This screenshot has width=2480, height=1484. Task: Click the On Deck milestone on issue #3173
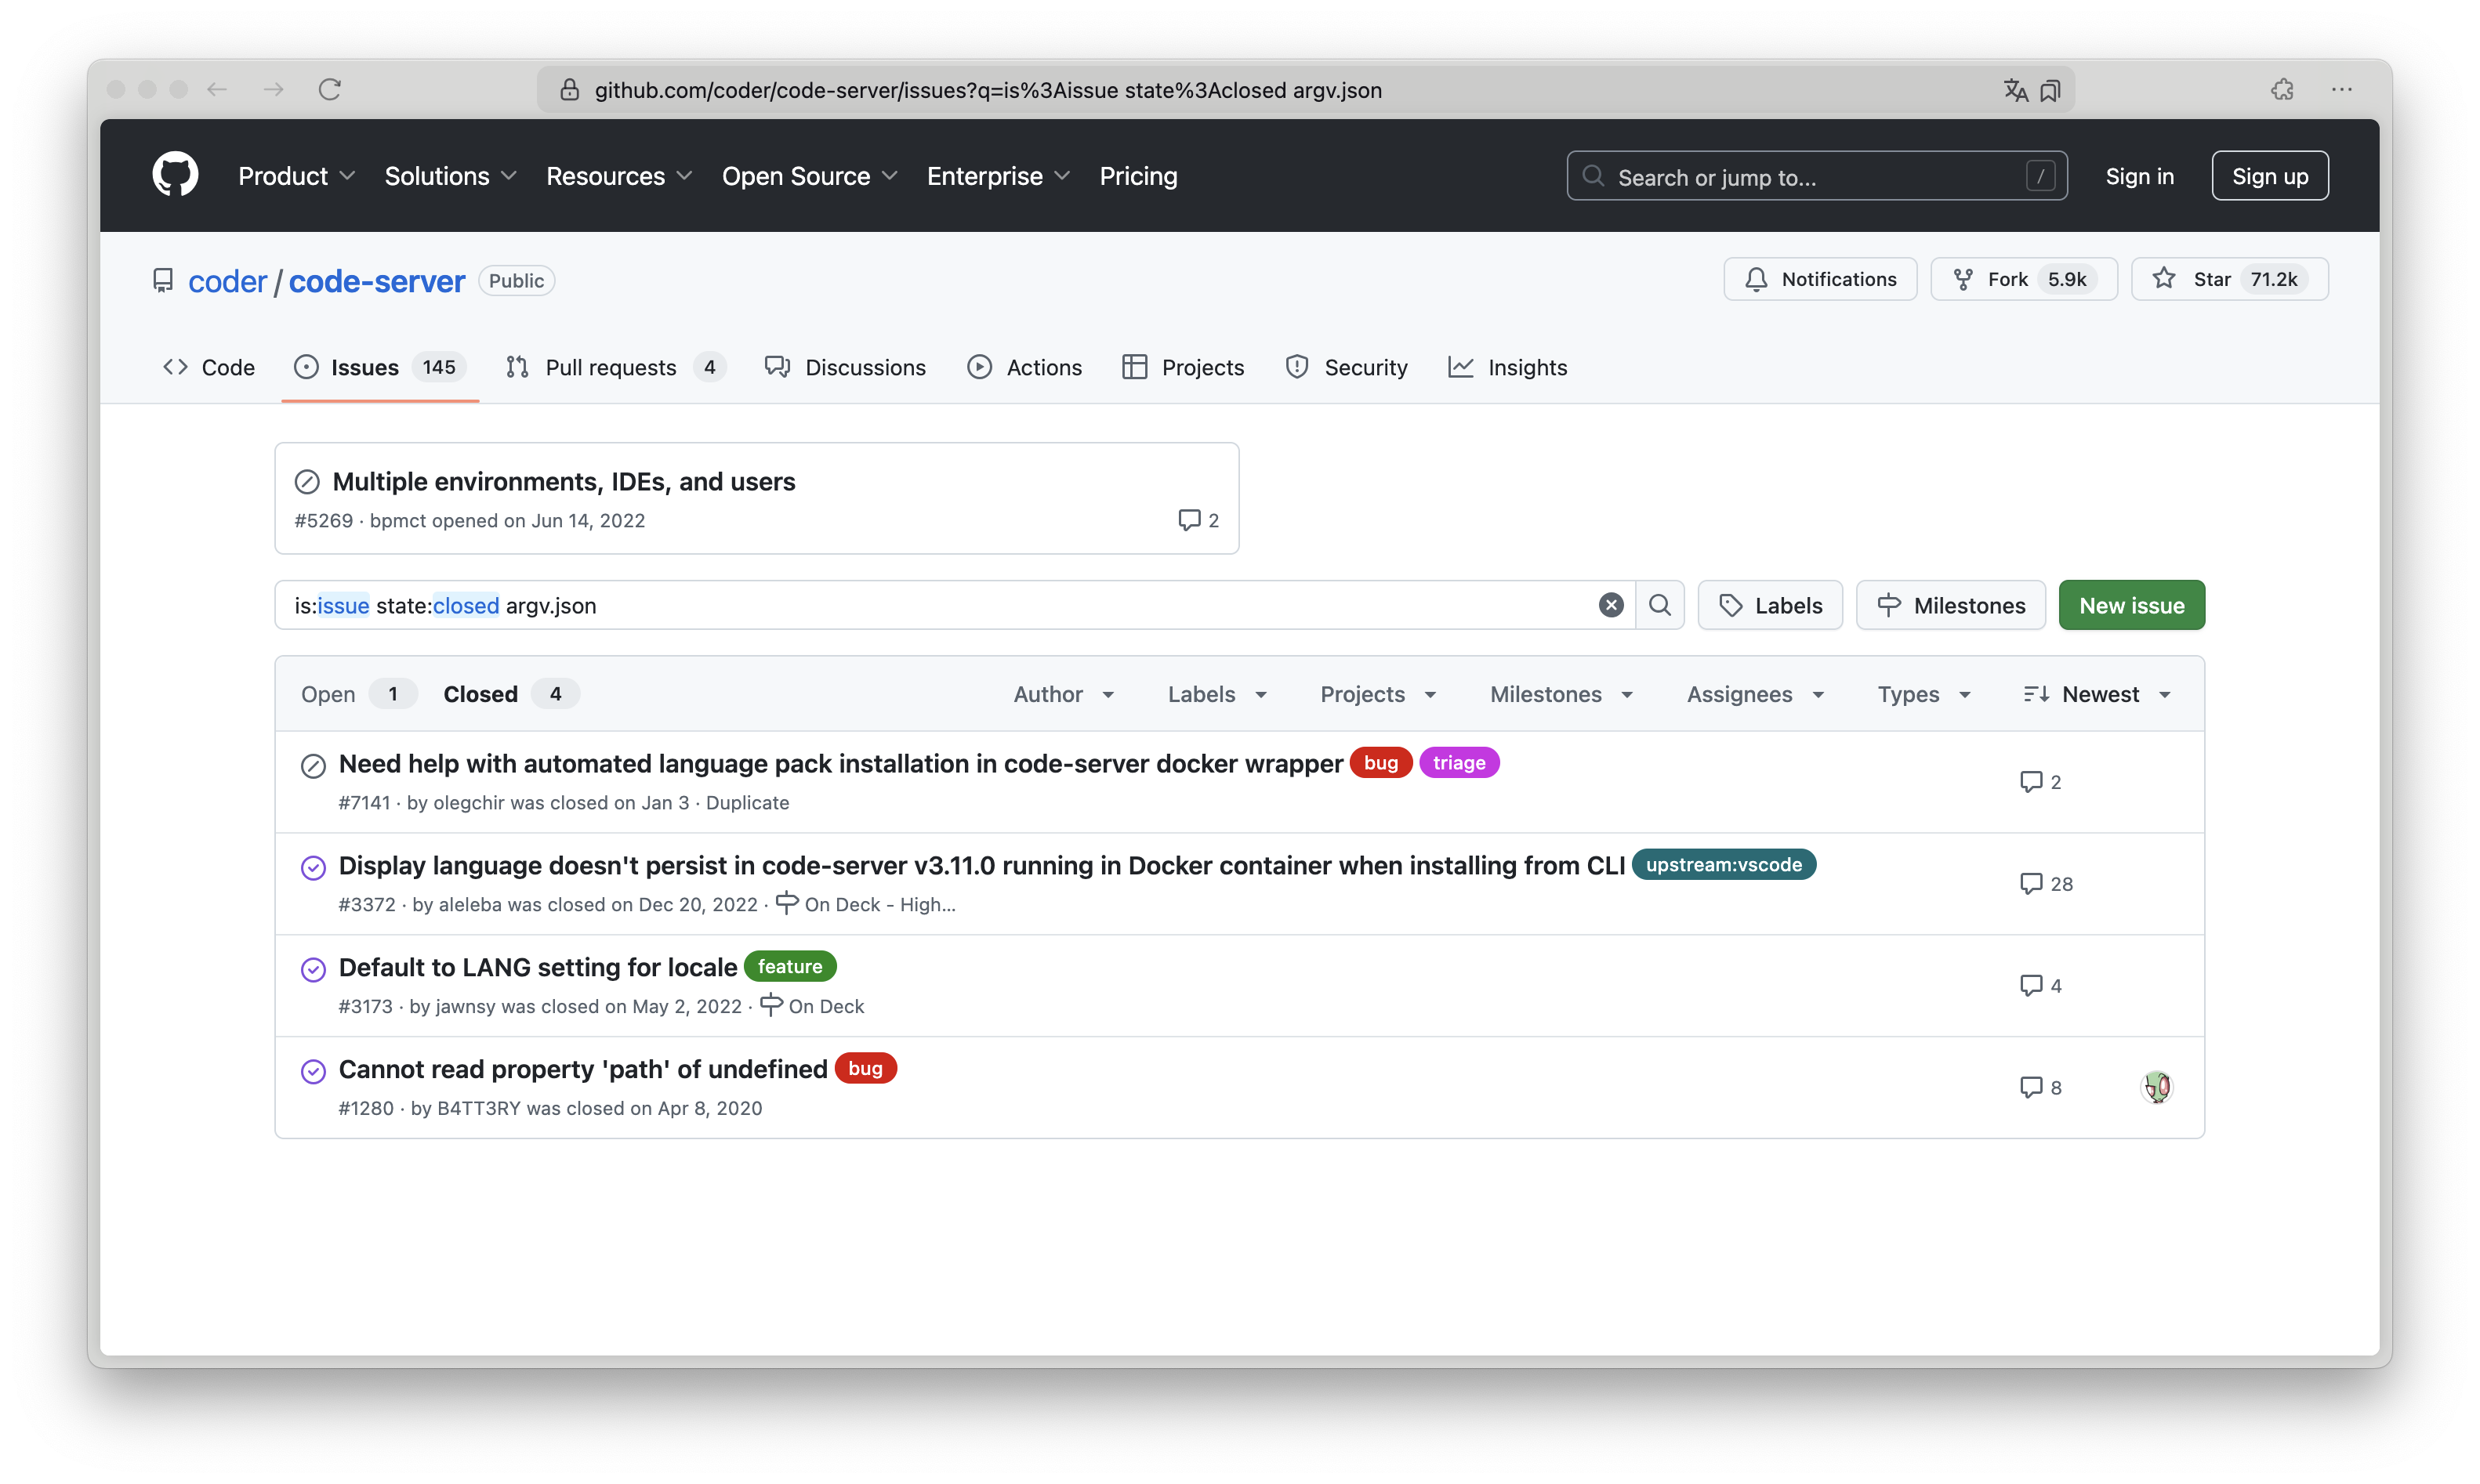[x=812, y=1006]
